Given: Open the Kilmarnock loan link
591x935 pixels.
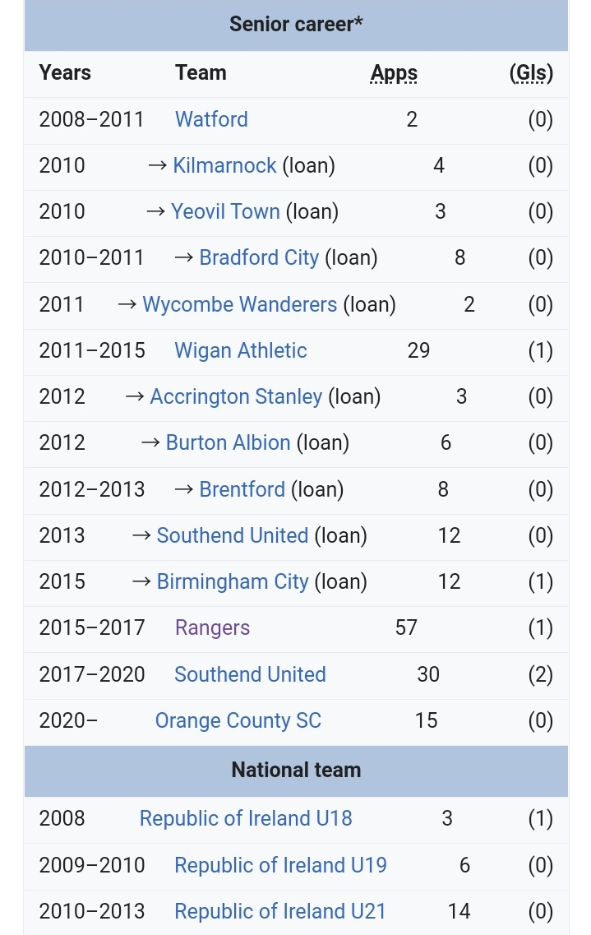Looking at the screenshot, I should click(x=224, y=165).
